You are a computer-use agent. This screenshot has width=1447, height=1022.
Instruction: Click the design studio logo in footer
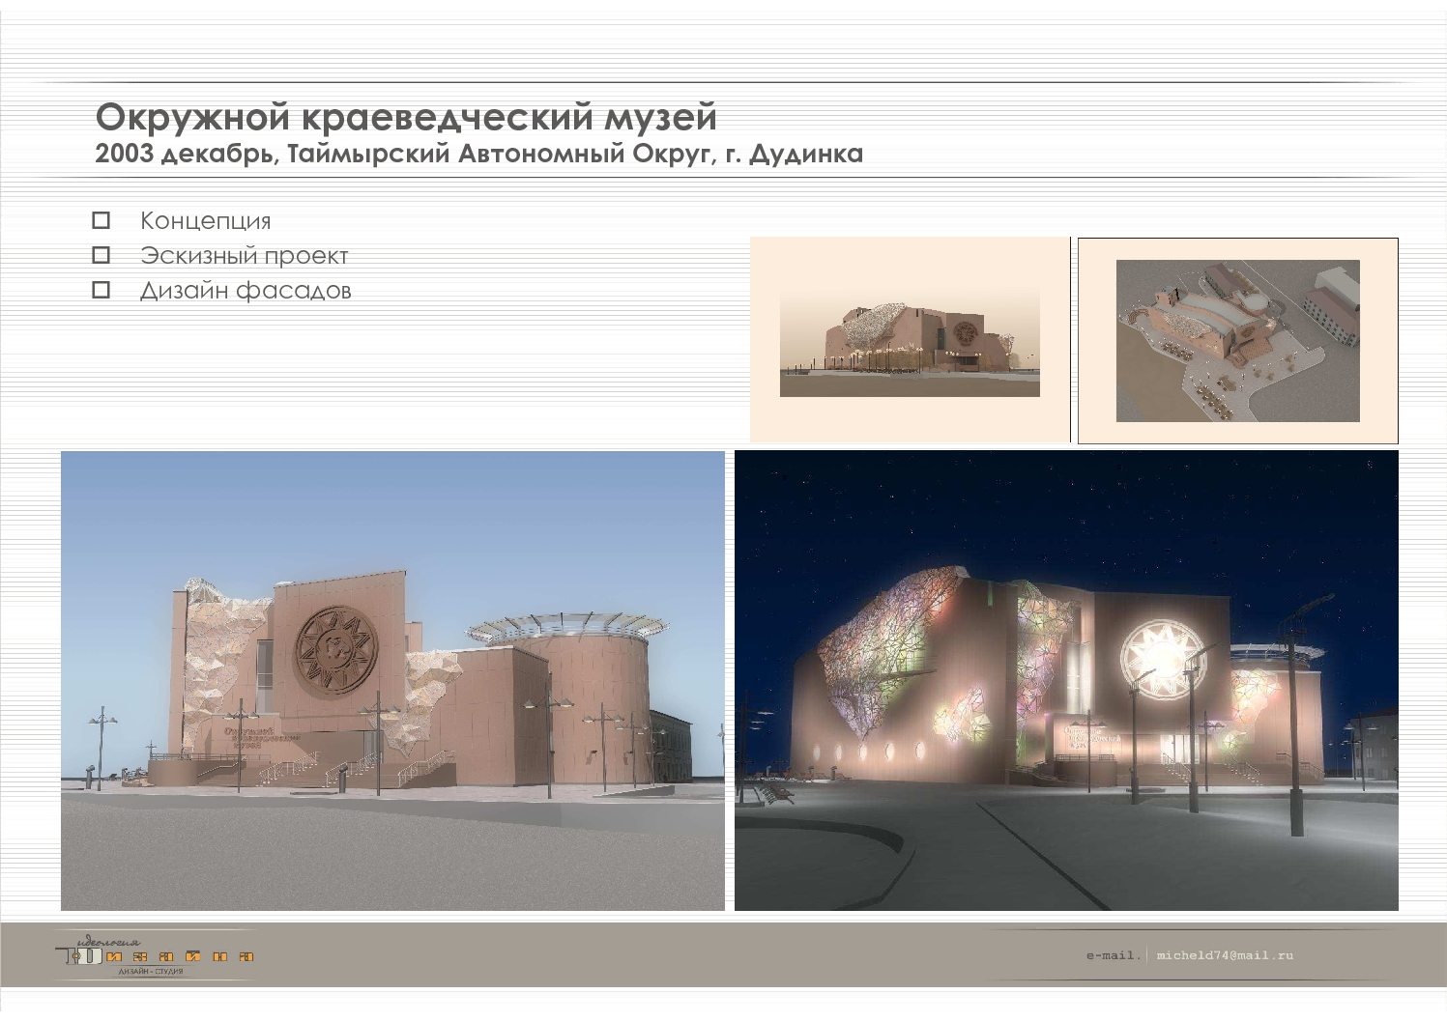pyautogui.click(x=155, y=954)
